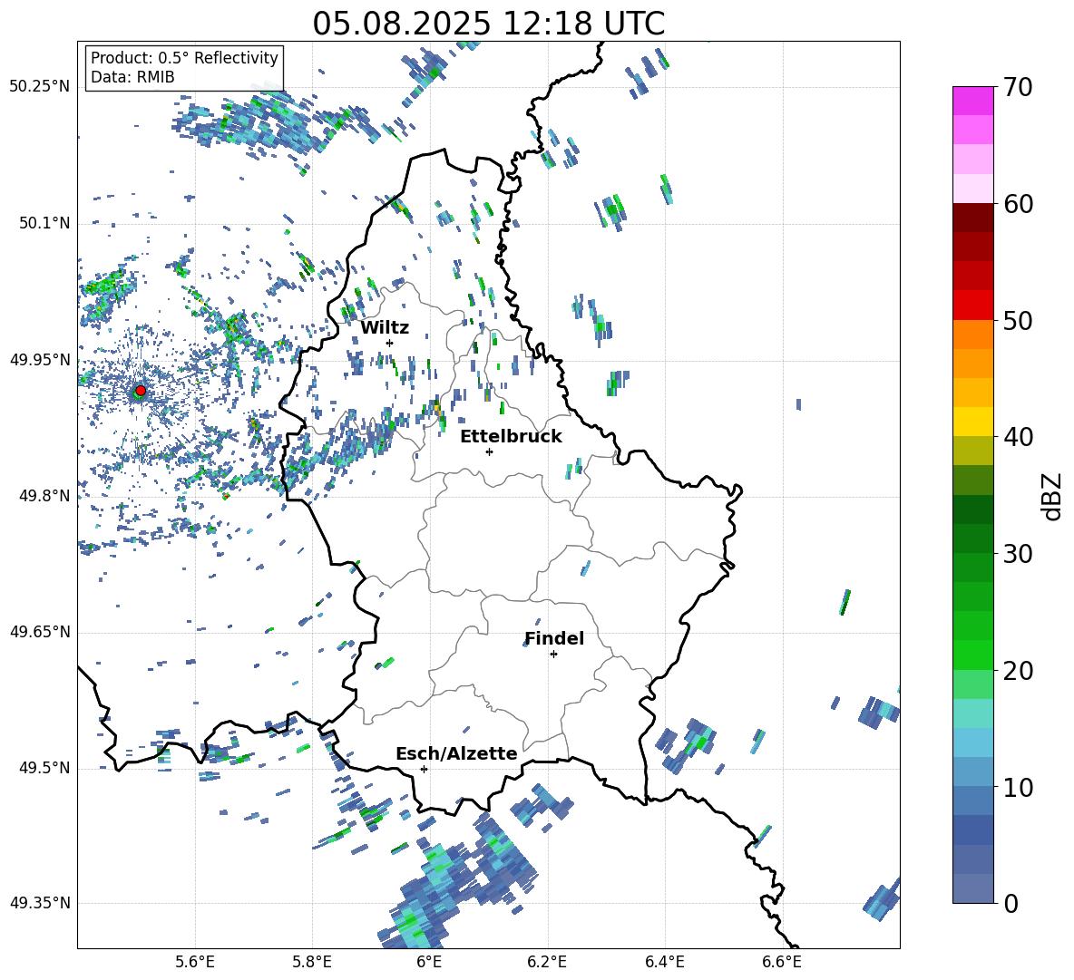Pick the lowest blue-grey colorbar segment
Image resolution: width=1074 pixels, height=980 pixels.
(x=973, y=888)
